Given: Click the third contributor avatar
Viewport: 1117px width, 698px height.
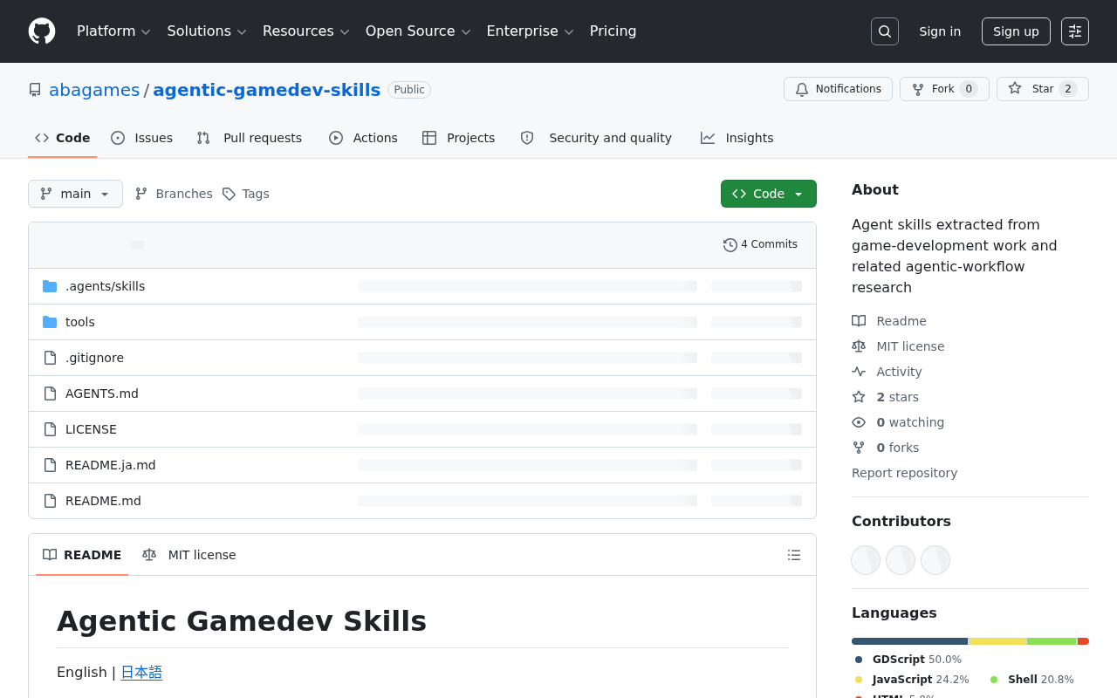Looking at the screenshot, I should [x=935, y=560].
